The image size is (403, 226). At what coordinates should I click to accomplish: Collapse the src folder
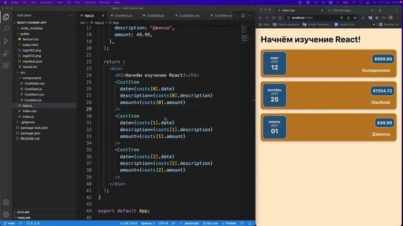pos(45,73)
